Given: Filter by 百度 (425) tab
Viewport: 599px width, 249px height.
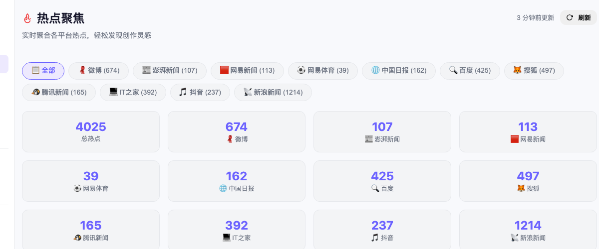Looking at the screenshot, I should click(470, 71).
